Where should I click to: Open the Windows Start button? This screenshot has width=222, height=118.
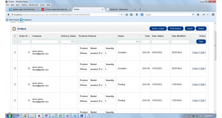(9, 116)
